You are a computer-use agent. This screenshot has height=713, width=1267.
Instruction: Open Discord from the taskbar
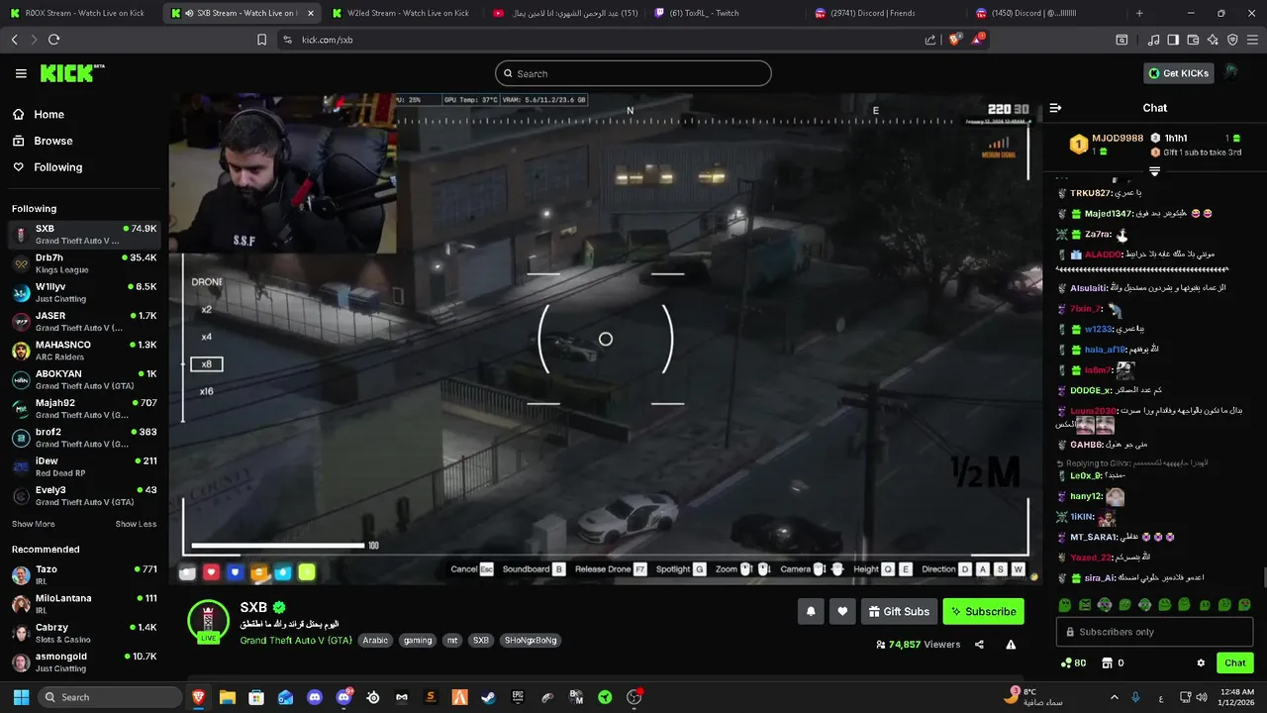[315, 697]
